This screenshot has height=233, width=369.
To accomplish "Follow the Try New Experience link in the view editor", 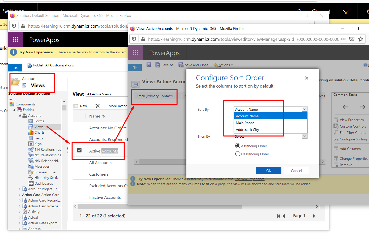I will click(x=250, y=179).
